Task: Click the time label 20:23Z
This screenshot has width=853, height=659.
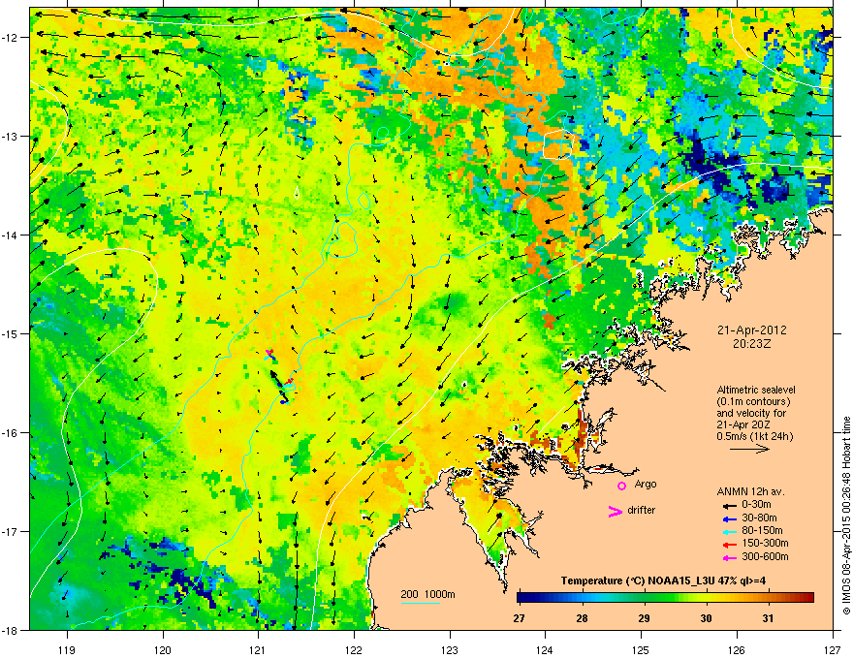Action: 751,344
